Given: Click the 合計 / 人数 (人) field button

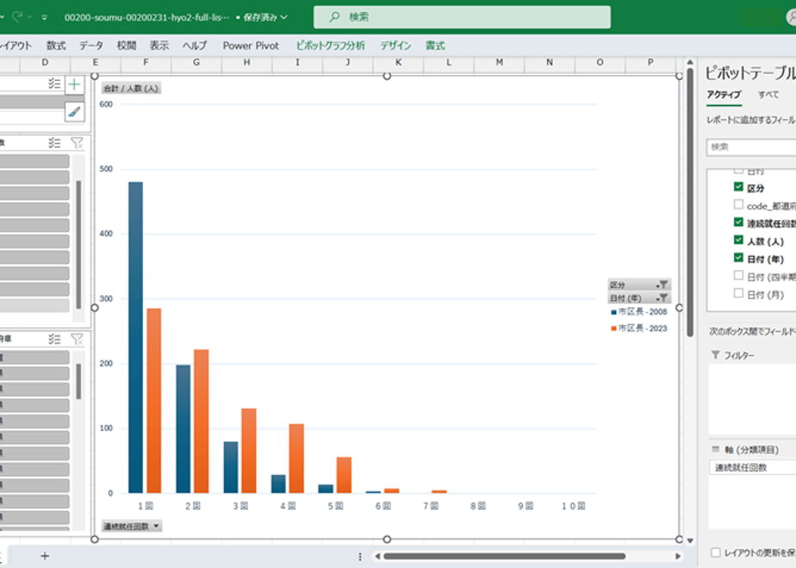Looking at the screenshot, I should pyautogui.click(x=132, y=89).
